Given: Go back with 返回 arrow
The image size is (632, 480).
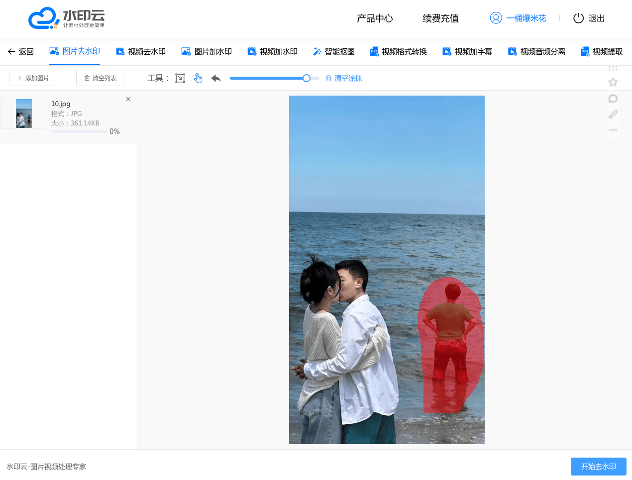Looking at the screenshot, I should click(20, 52).
